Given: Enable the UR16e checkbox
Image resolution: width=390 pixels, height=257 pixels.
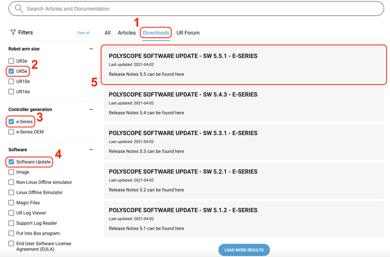Looking at the screenshot, I should tap(11, 92).
